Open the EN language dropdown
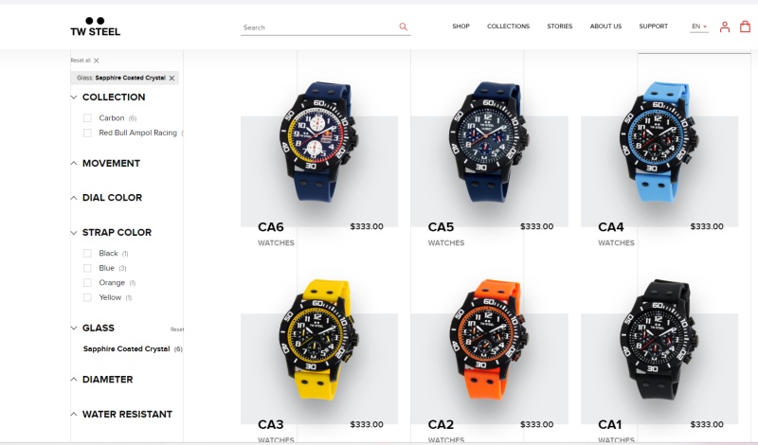 point(699,27)
